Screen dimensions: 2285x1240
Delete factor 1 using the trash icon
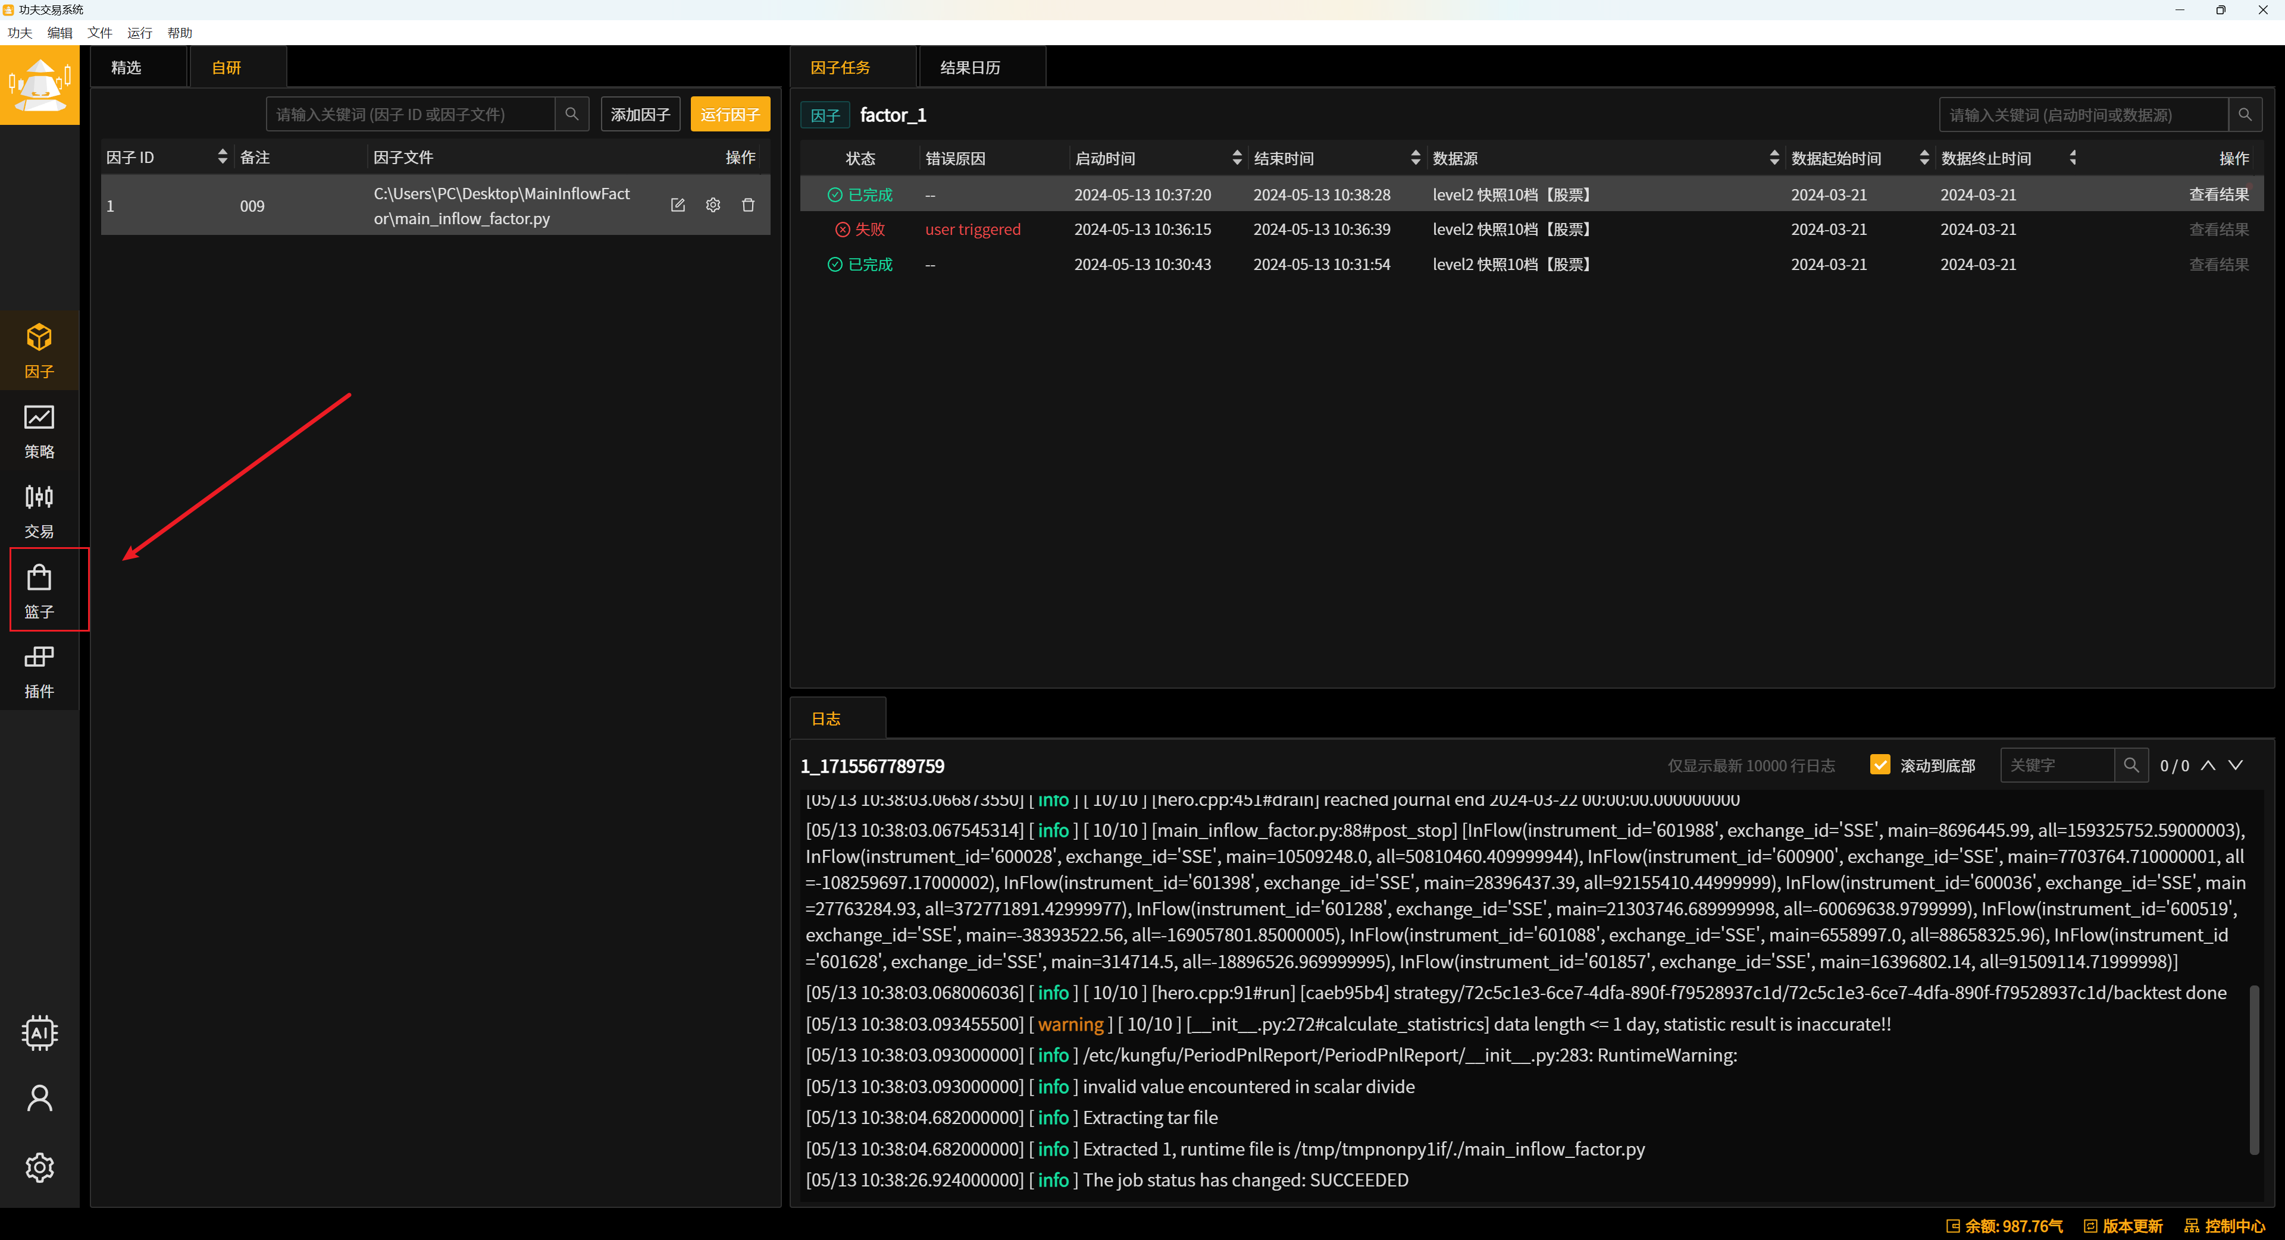748,205
